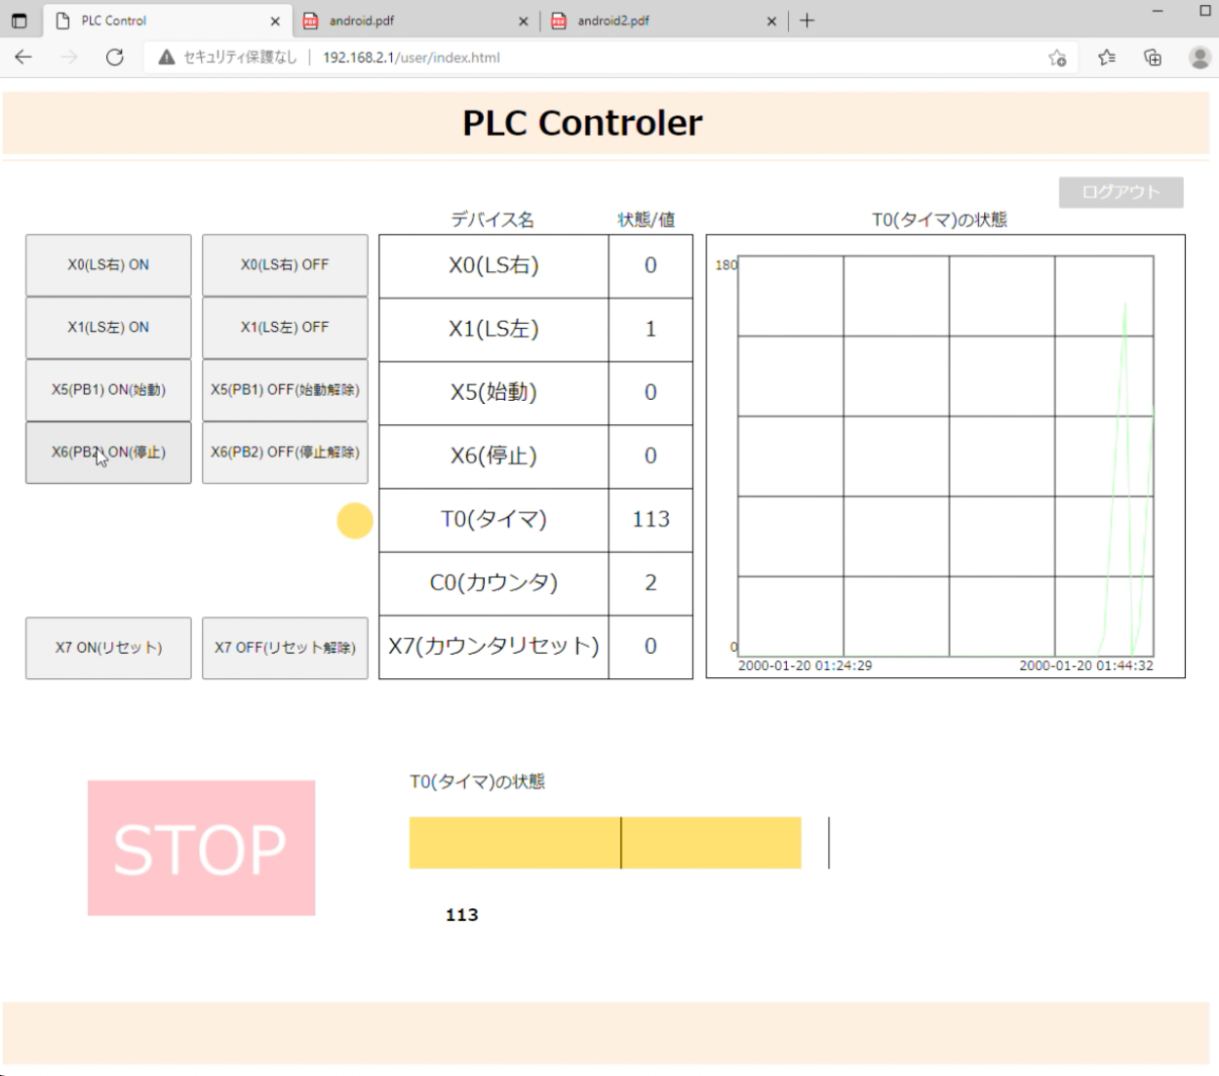Close the PLC Control tab

275,20
